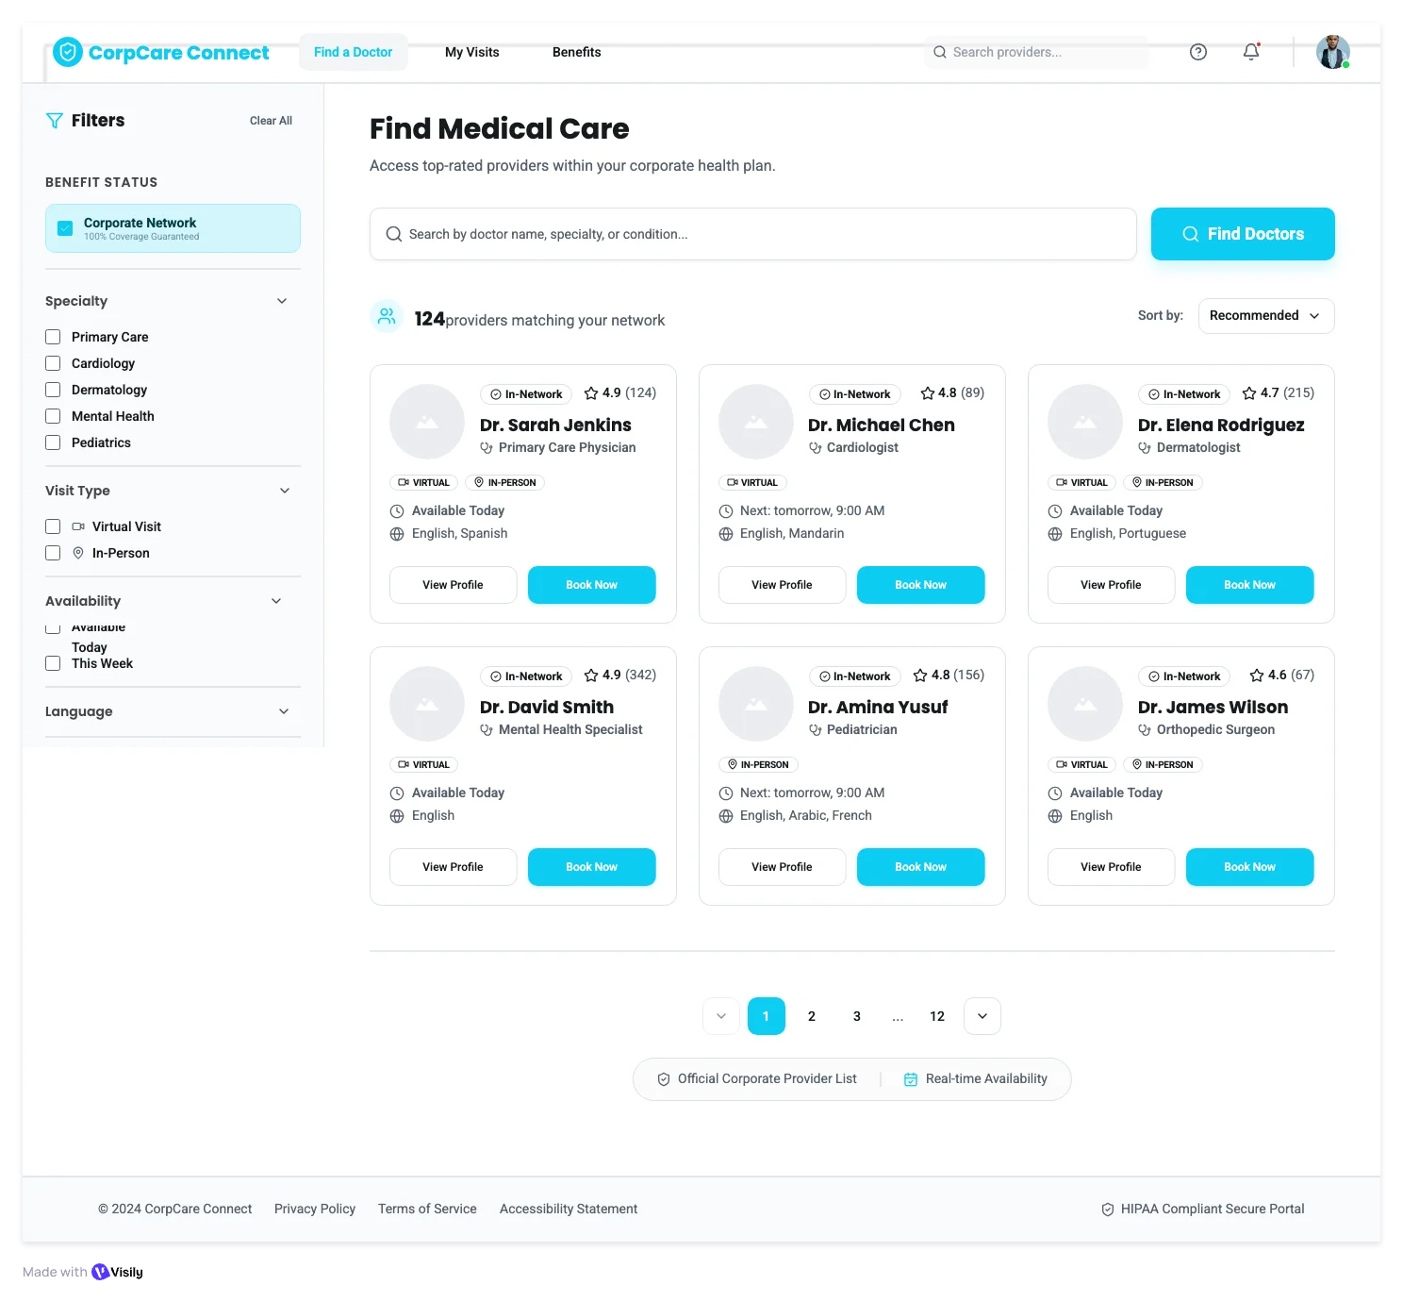
Task: Expand the Language filter section
Action: (x=284, y=710)
